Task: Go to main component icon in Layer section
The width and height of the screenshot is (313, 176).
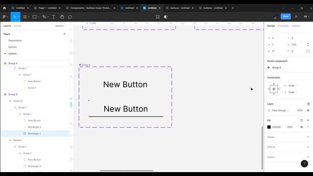Action: pyautogui.click(x=308, y=104)
